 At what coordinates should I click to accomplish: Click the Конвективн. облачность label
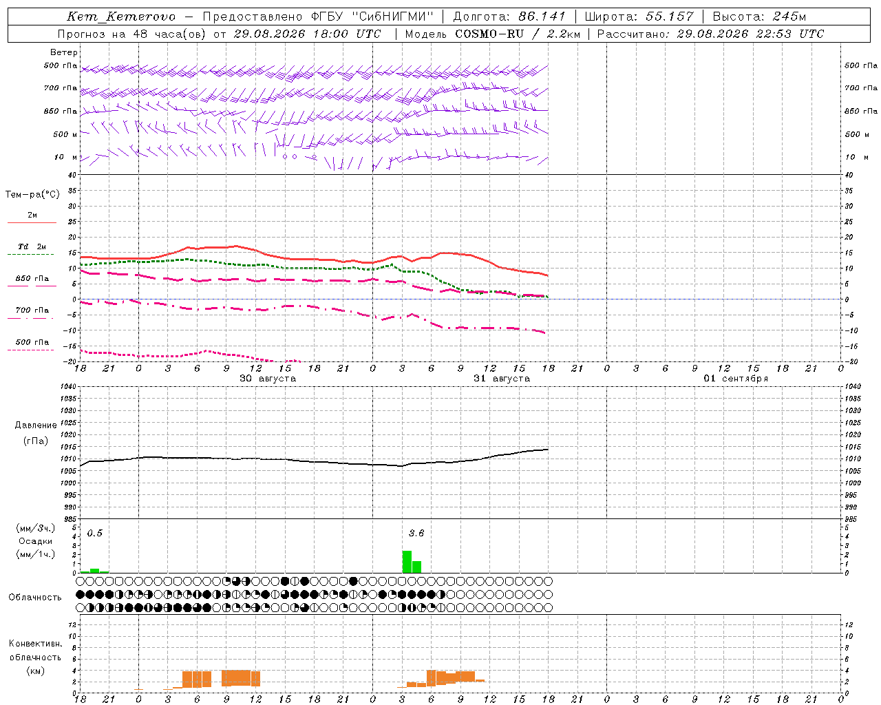tap(35, 657)
